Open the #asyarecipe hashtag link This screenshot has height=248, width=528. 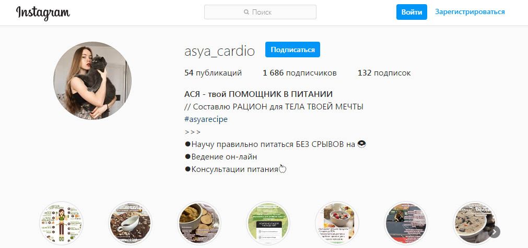coord(206,119)
